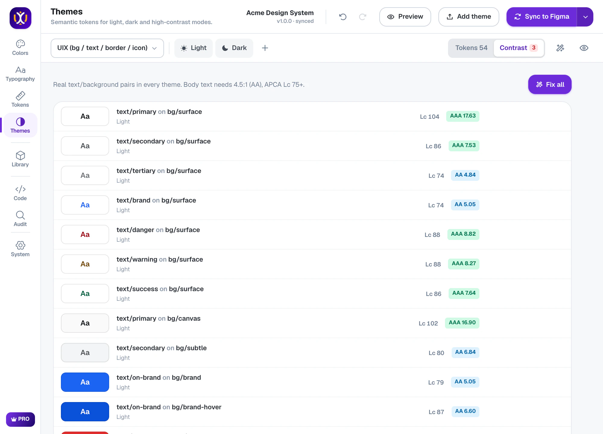Open the Library section

[20, 159]
